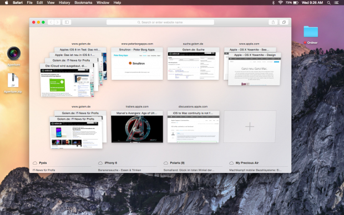Viewport: 344px width, 215px height.
Task: Open the Aperture app icon on desktop
Action: pos(14,54)
